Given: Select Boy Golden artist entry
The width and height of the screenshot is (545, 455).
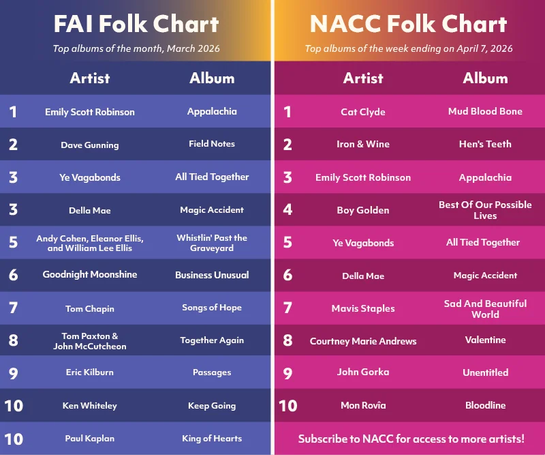Looking at the screenshot, I should coord(363,210).
